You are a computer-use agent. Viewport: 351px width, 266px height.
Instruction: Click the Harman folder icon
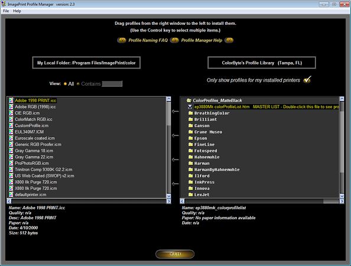190,163
